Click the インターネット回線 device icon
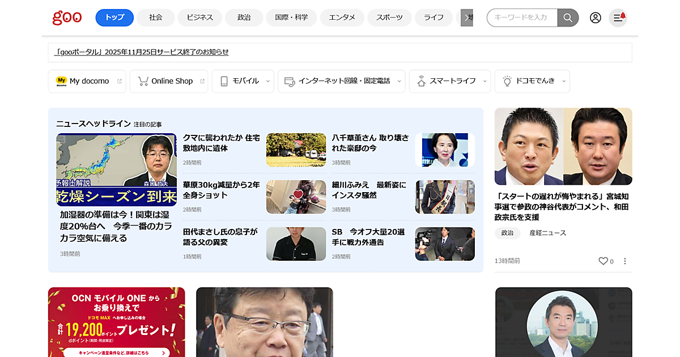The image size is (680, 357). tap(290, 81)
